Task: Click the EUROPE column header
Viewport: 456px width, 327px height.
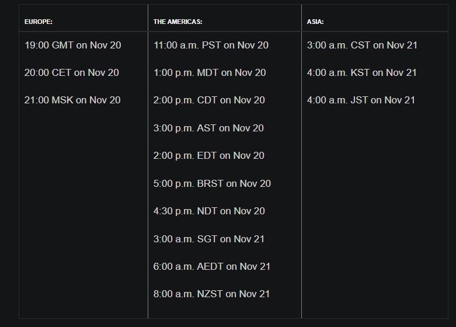Action: 39,22
